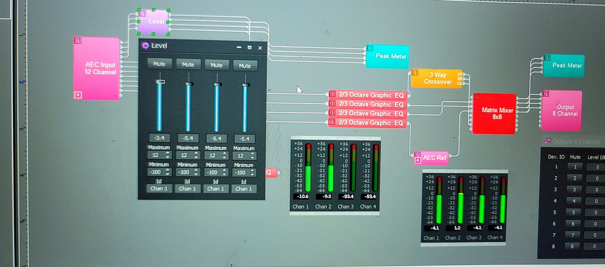Mute the first Level channel showing -3.4

(x=160, y=64)
